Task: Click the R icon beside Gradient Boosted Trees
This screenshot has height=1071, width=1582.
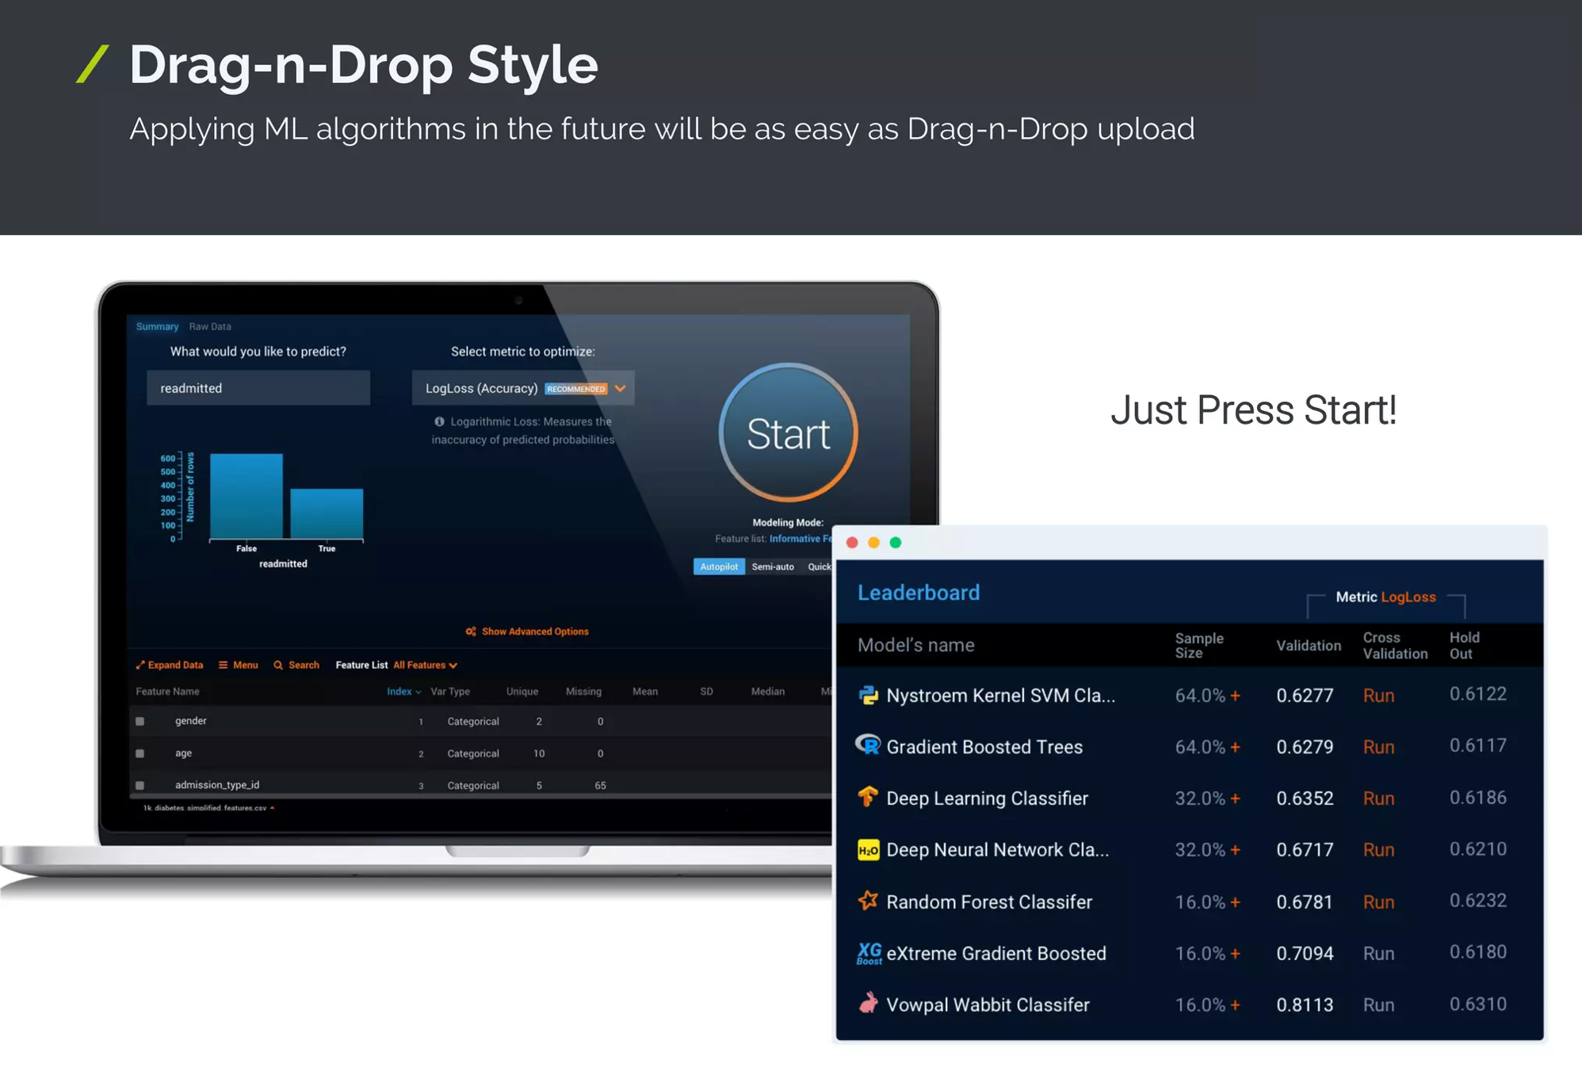Action: (x=868, y=745)
